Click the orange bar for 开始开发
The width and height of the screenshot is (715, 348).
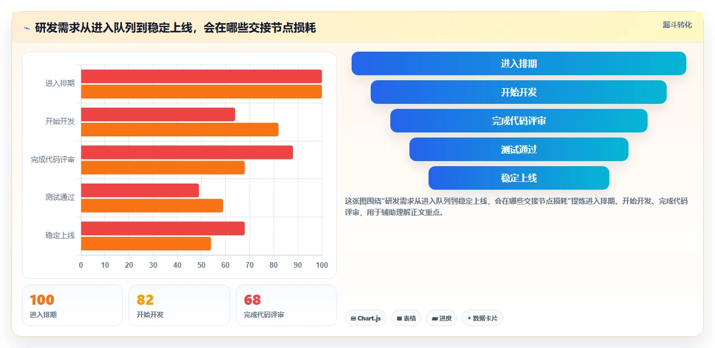click(180, 130)
